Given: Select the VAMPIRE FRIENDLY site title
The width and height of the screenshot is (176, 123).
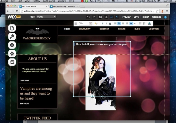Looking at the screenshot, I should click(36, 38).
